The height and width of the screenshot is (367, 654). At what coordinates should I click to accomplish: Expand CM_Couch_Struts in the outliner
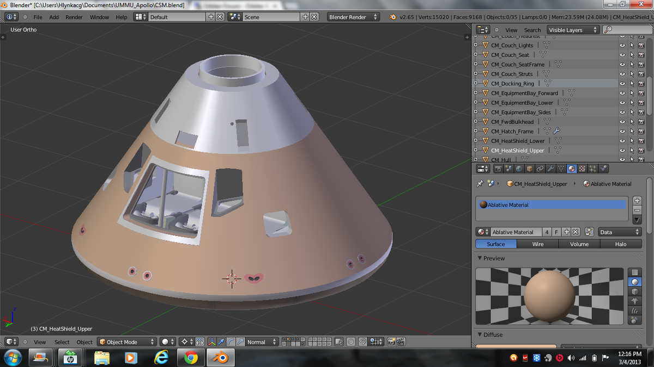pos(476,74)
